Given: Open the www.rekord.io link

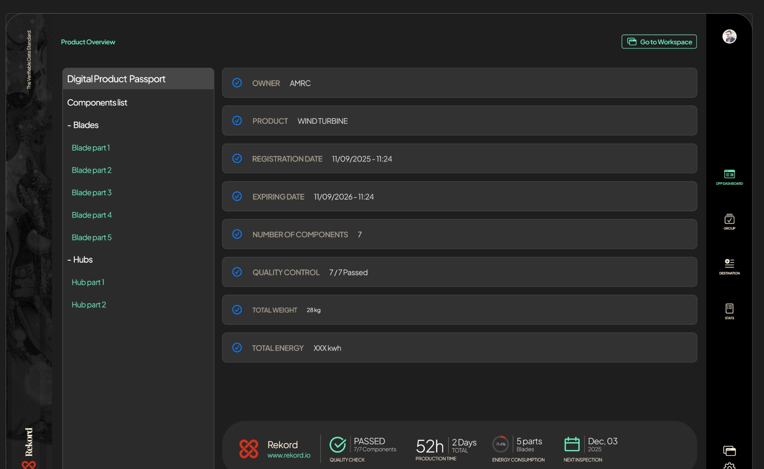Looking at the screenshot, I should coord(289,455).
